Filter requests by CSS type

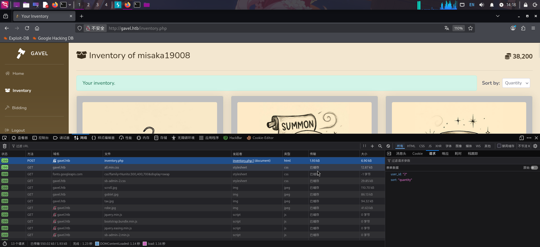click(422, 146)
